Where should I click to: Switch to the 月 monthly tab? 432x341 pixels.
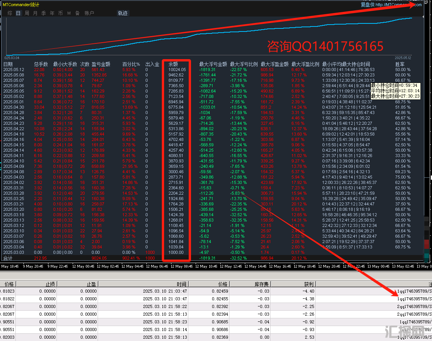(x=35, y=13)
